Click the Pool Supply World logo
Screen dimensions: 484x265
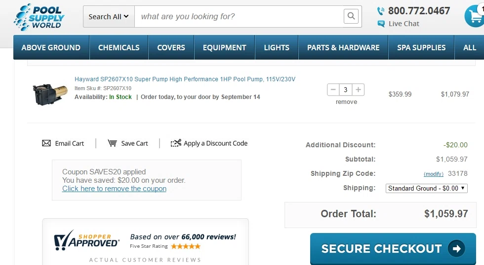point(39,17)
